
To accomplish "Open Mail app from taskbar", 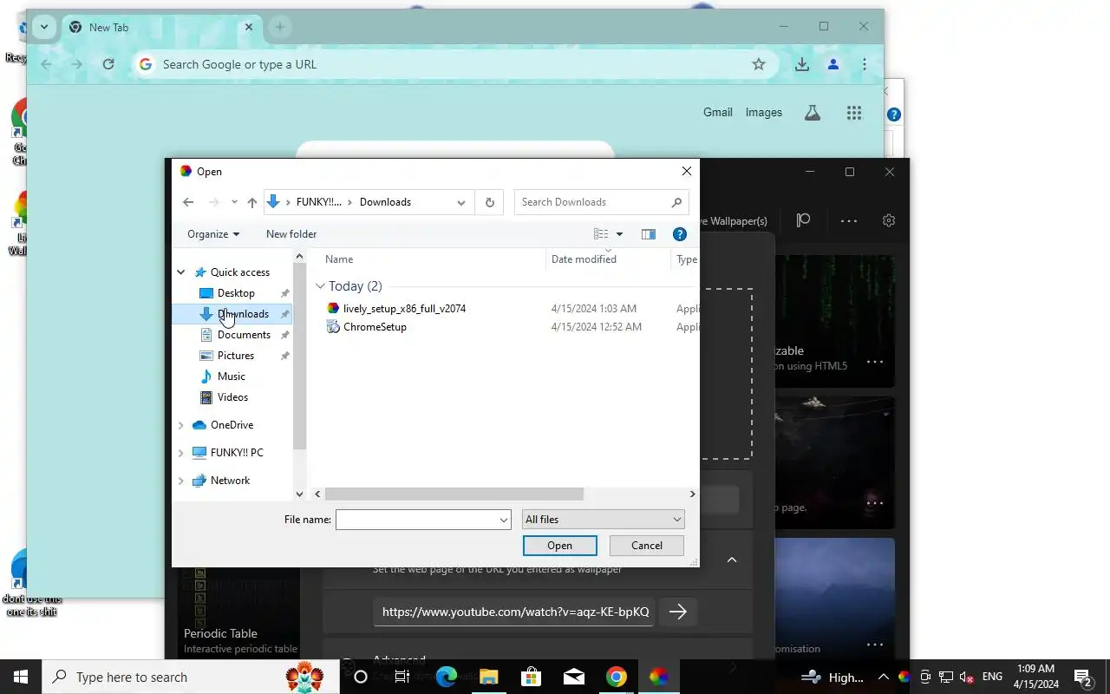I will coord(574,677).
